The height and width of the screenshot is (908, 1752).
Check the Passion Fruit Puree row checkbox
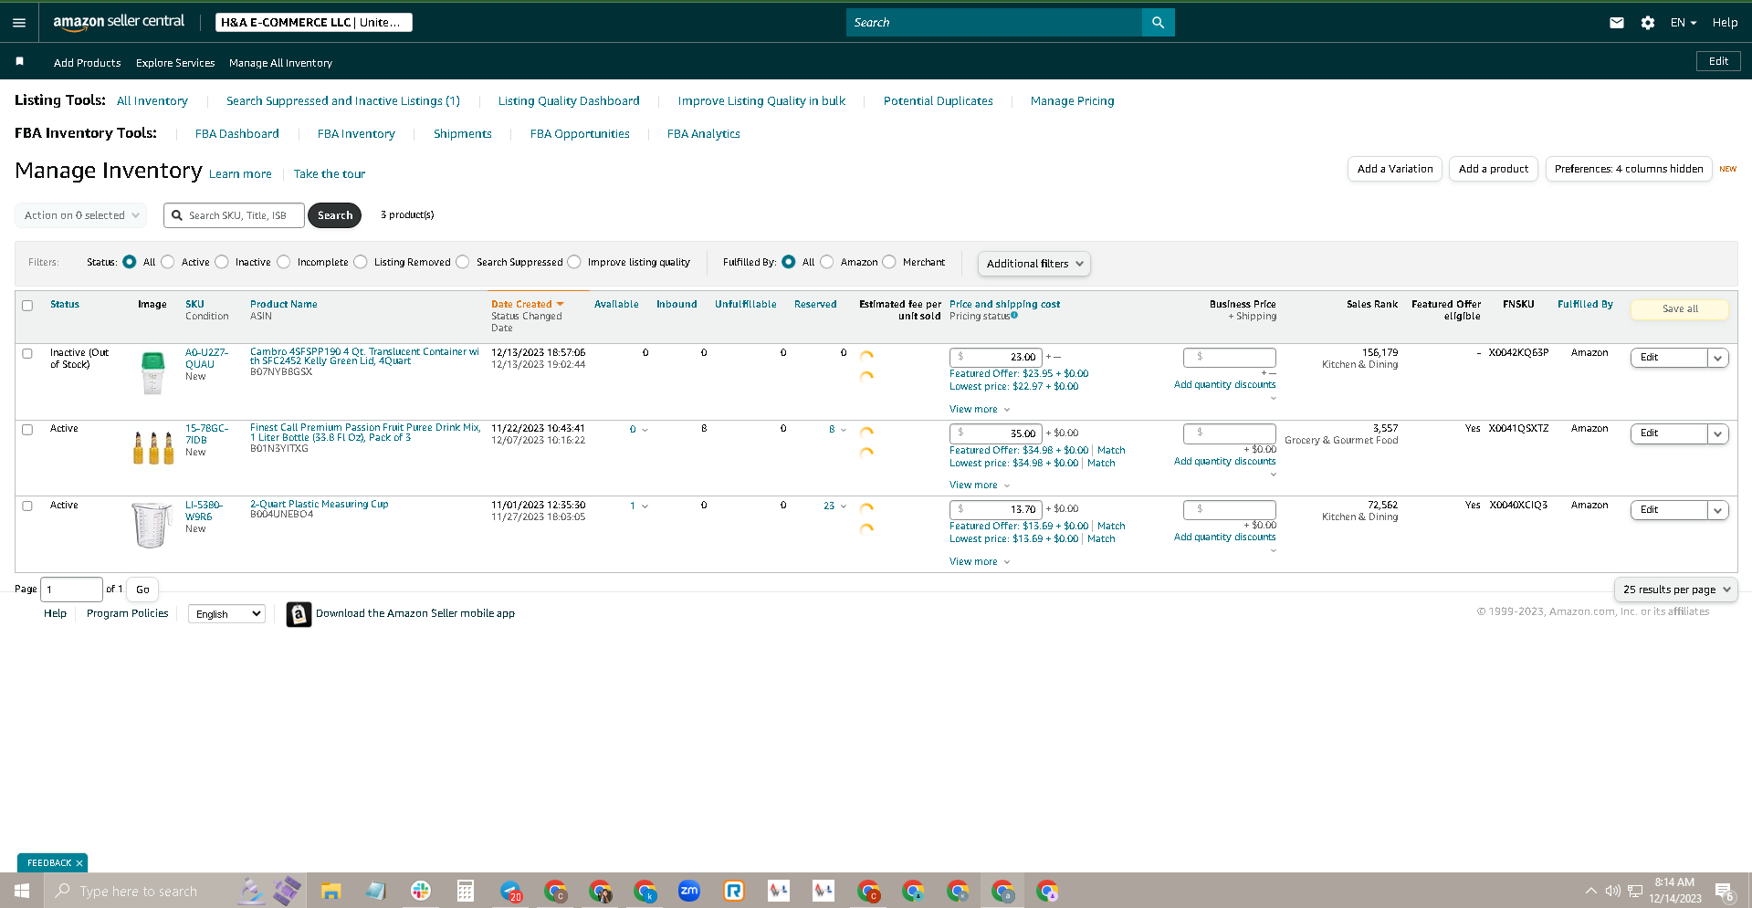pos(27,430)
